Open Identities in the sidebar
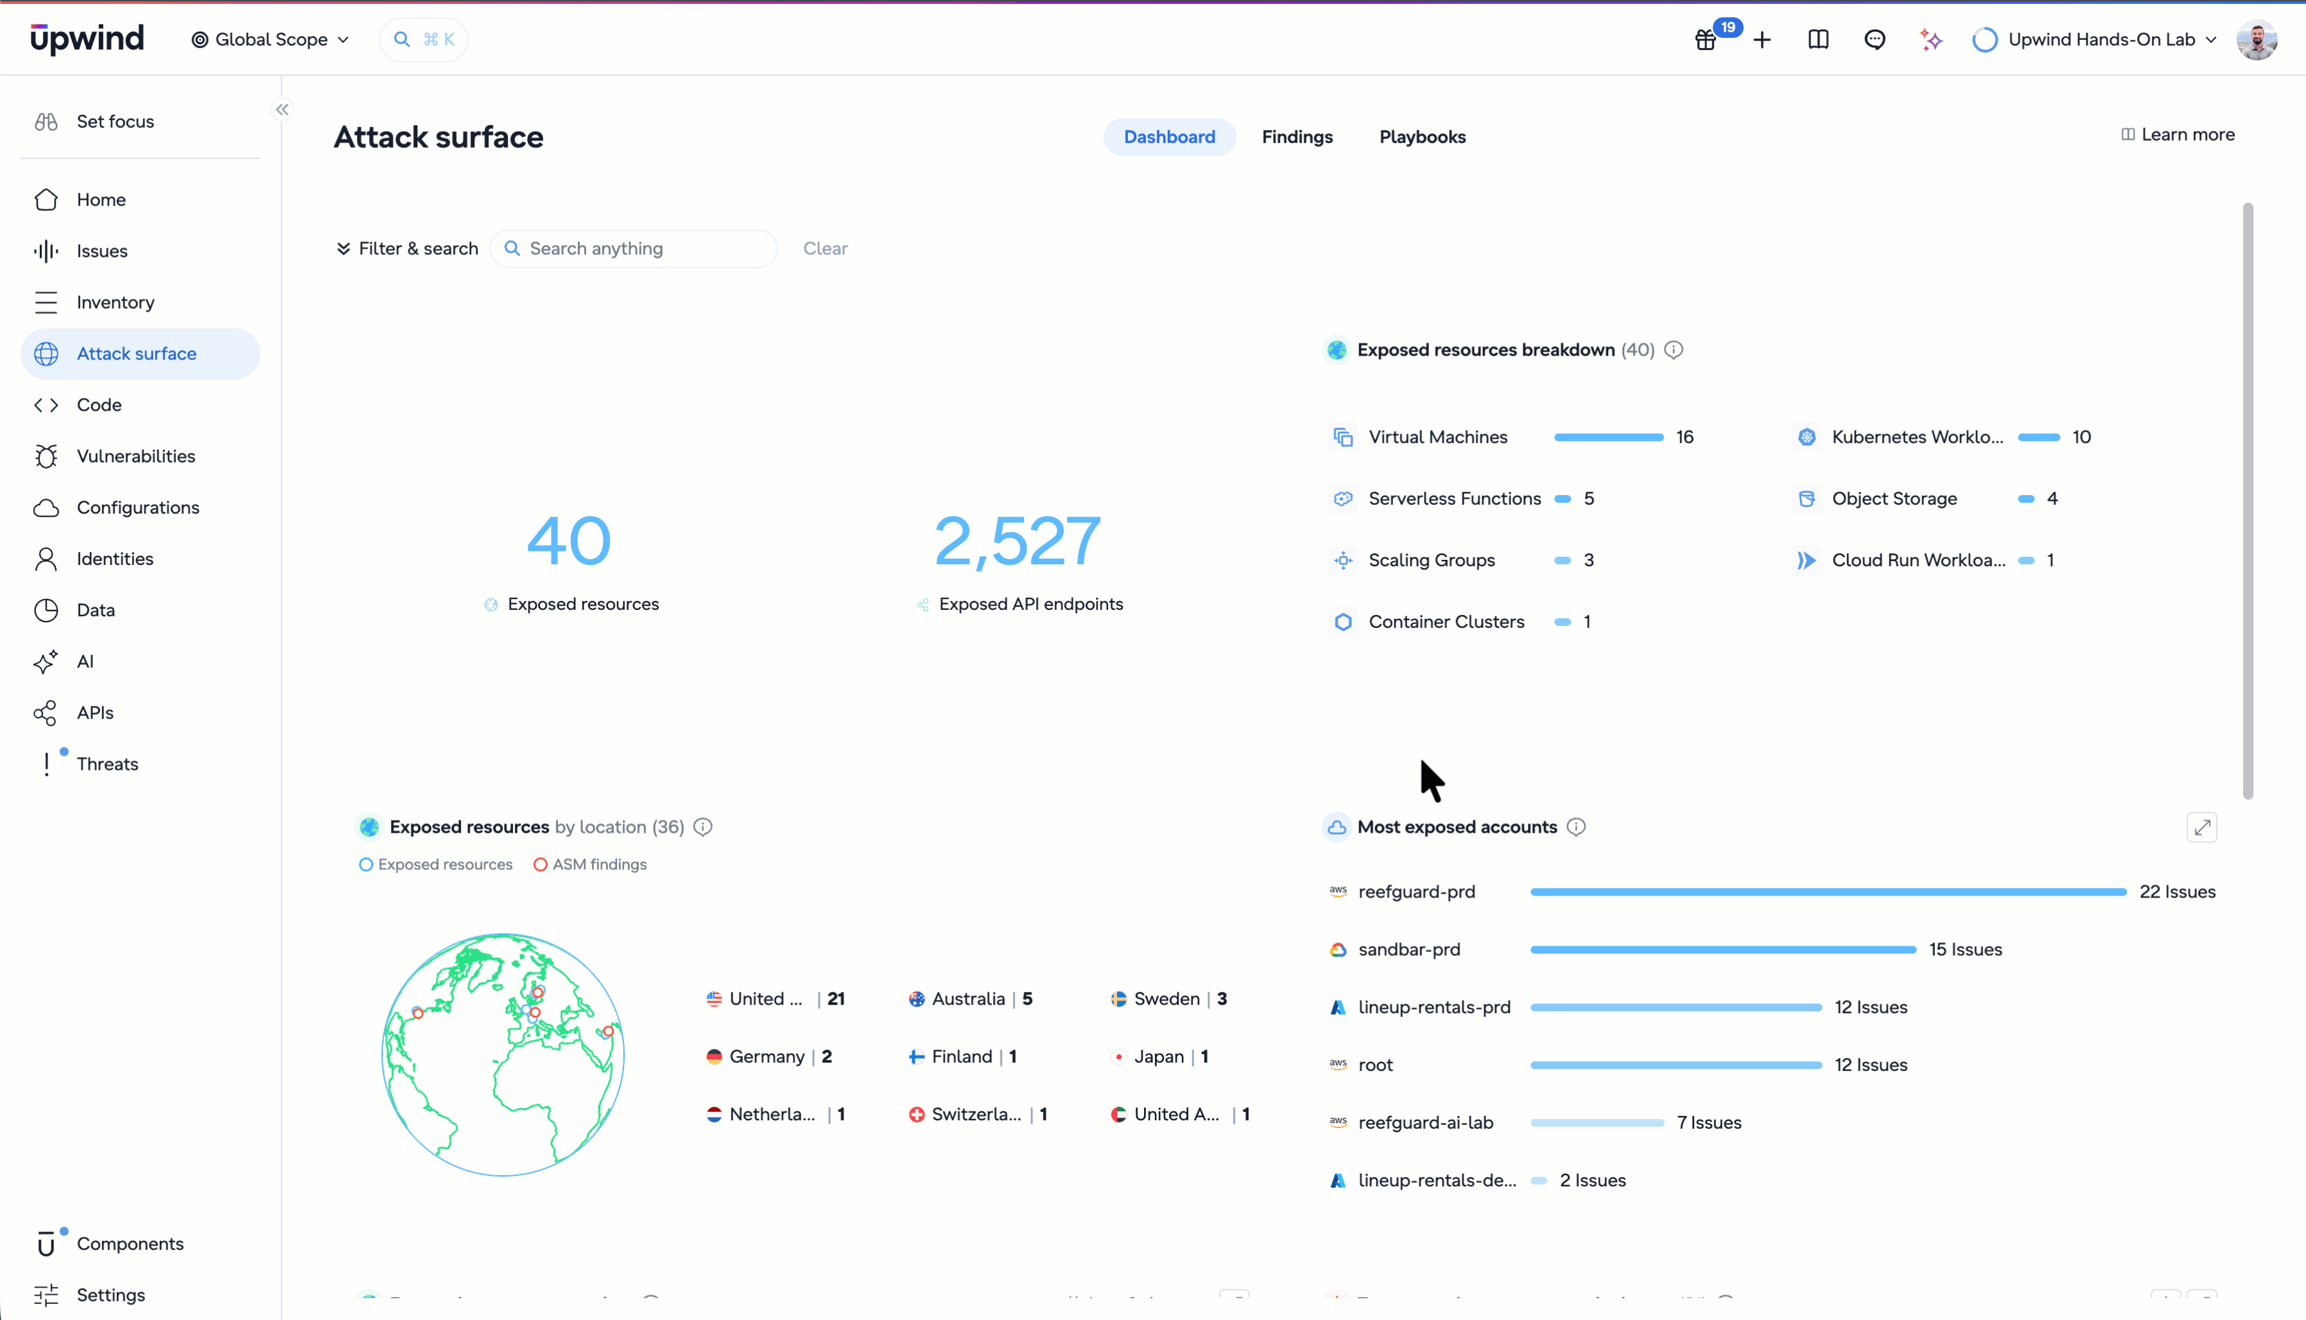Screen dimensions: 2306x1320 tap(141, 559)
